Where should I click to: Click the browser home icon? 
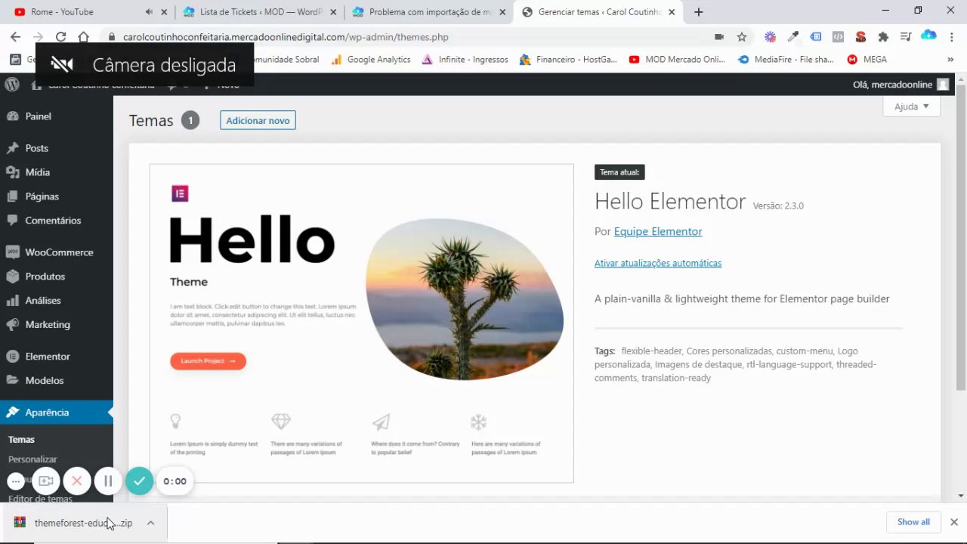84,37
